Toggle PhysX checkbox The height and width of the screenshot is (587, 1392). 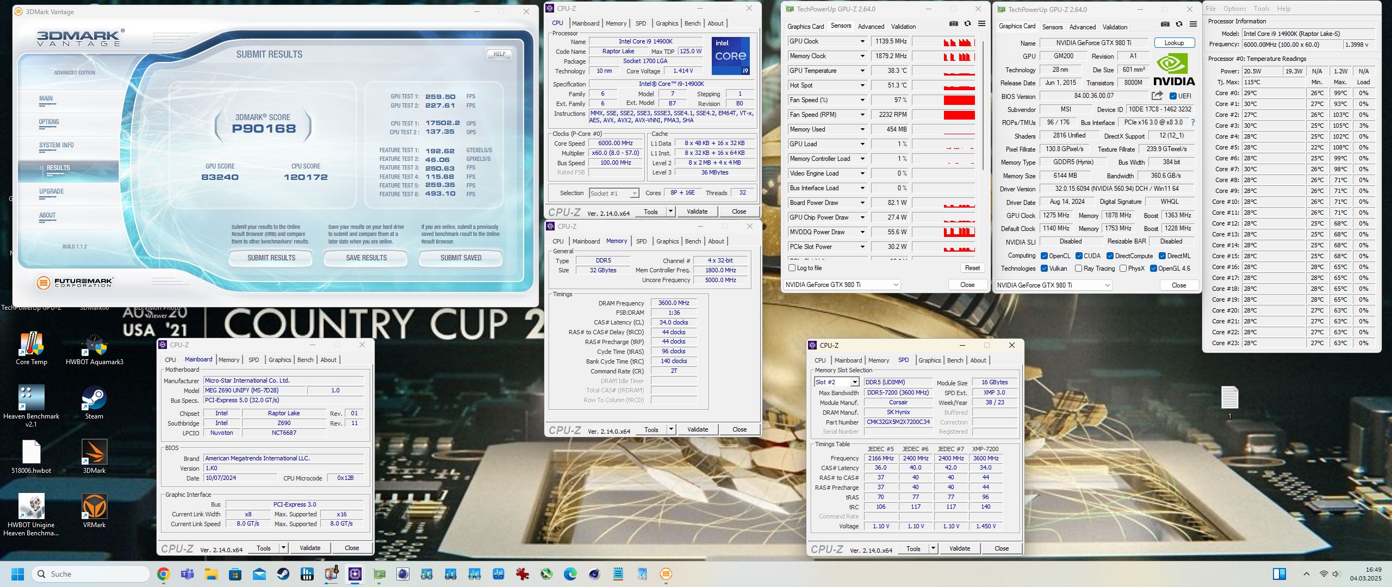1123,268
